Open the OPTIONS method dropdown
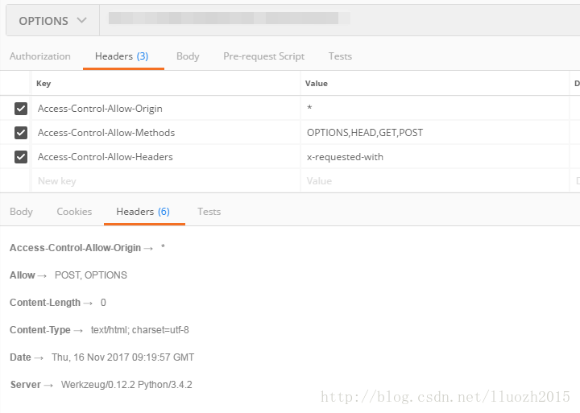The width and height of the screenshot is (580, 413). click(52, 21)
